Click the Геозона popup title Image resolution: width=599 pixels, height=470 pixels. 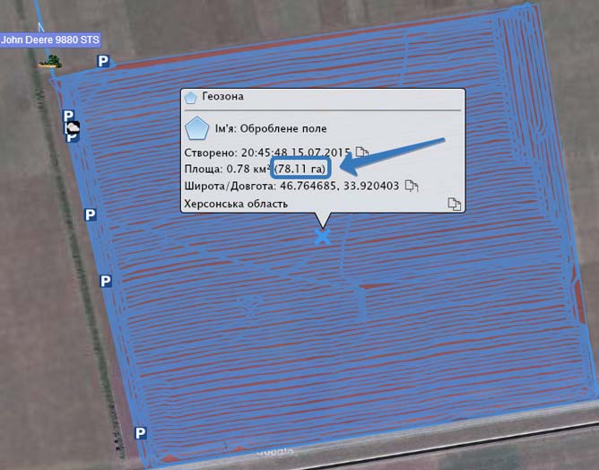(x=222, y=96)
